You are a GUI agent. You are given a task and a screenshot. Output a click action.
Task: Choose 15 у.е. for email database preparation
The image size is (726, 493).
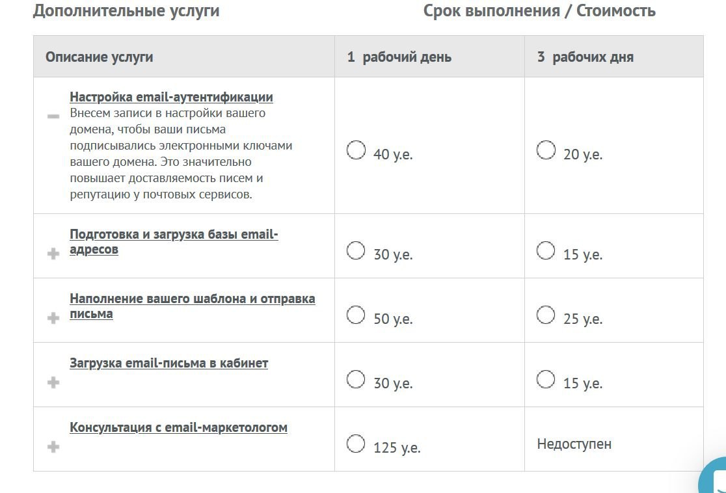[x=546, y=250]
